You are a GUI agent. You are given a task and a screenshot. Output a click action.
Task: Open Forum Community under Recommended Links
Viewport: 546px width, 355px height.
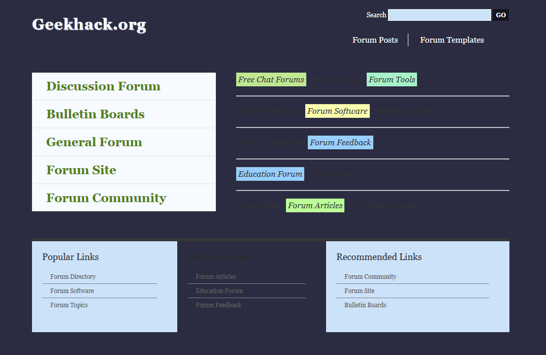[x=370, y=277]
